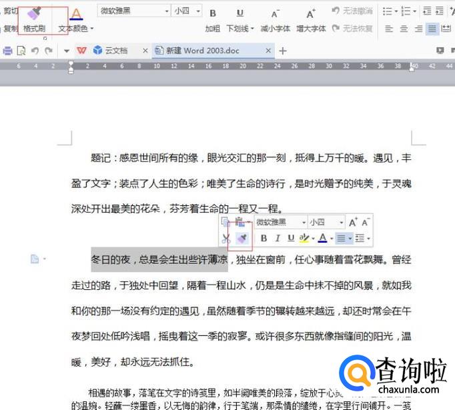The width and height of the screenshot is (455, 410).
Task: Click the right indent marker on ruler
Action: coord(412,67)
